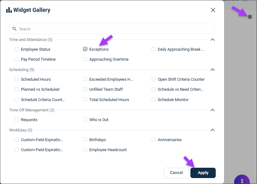Viewport: 257px width, 184px height.
Task: Click the Widget Gallery bar chart icon
Action: [9, 10]
